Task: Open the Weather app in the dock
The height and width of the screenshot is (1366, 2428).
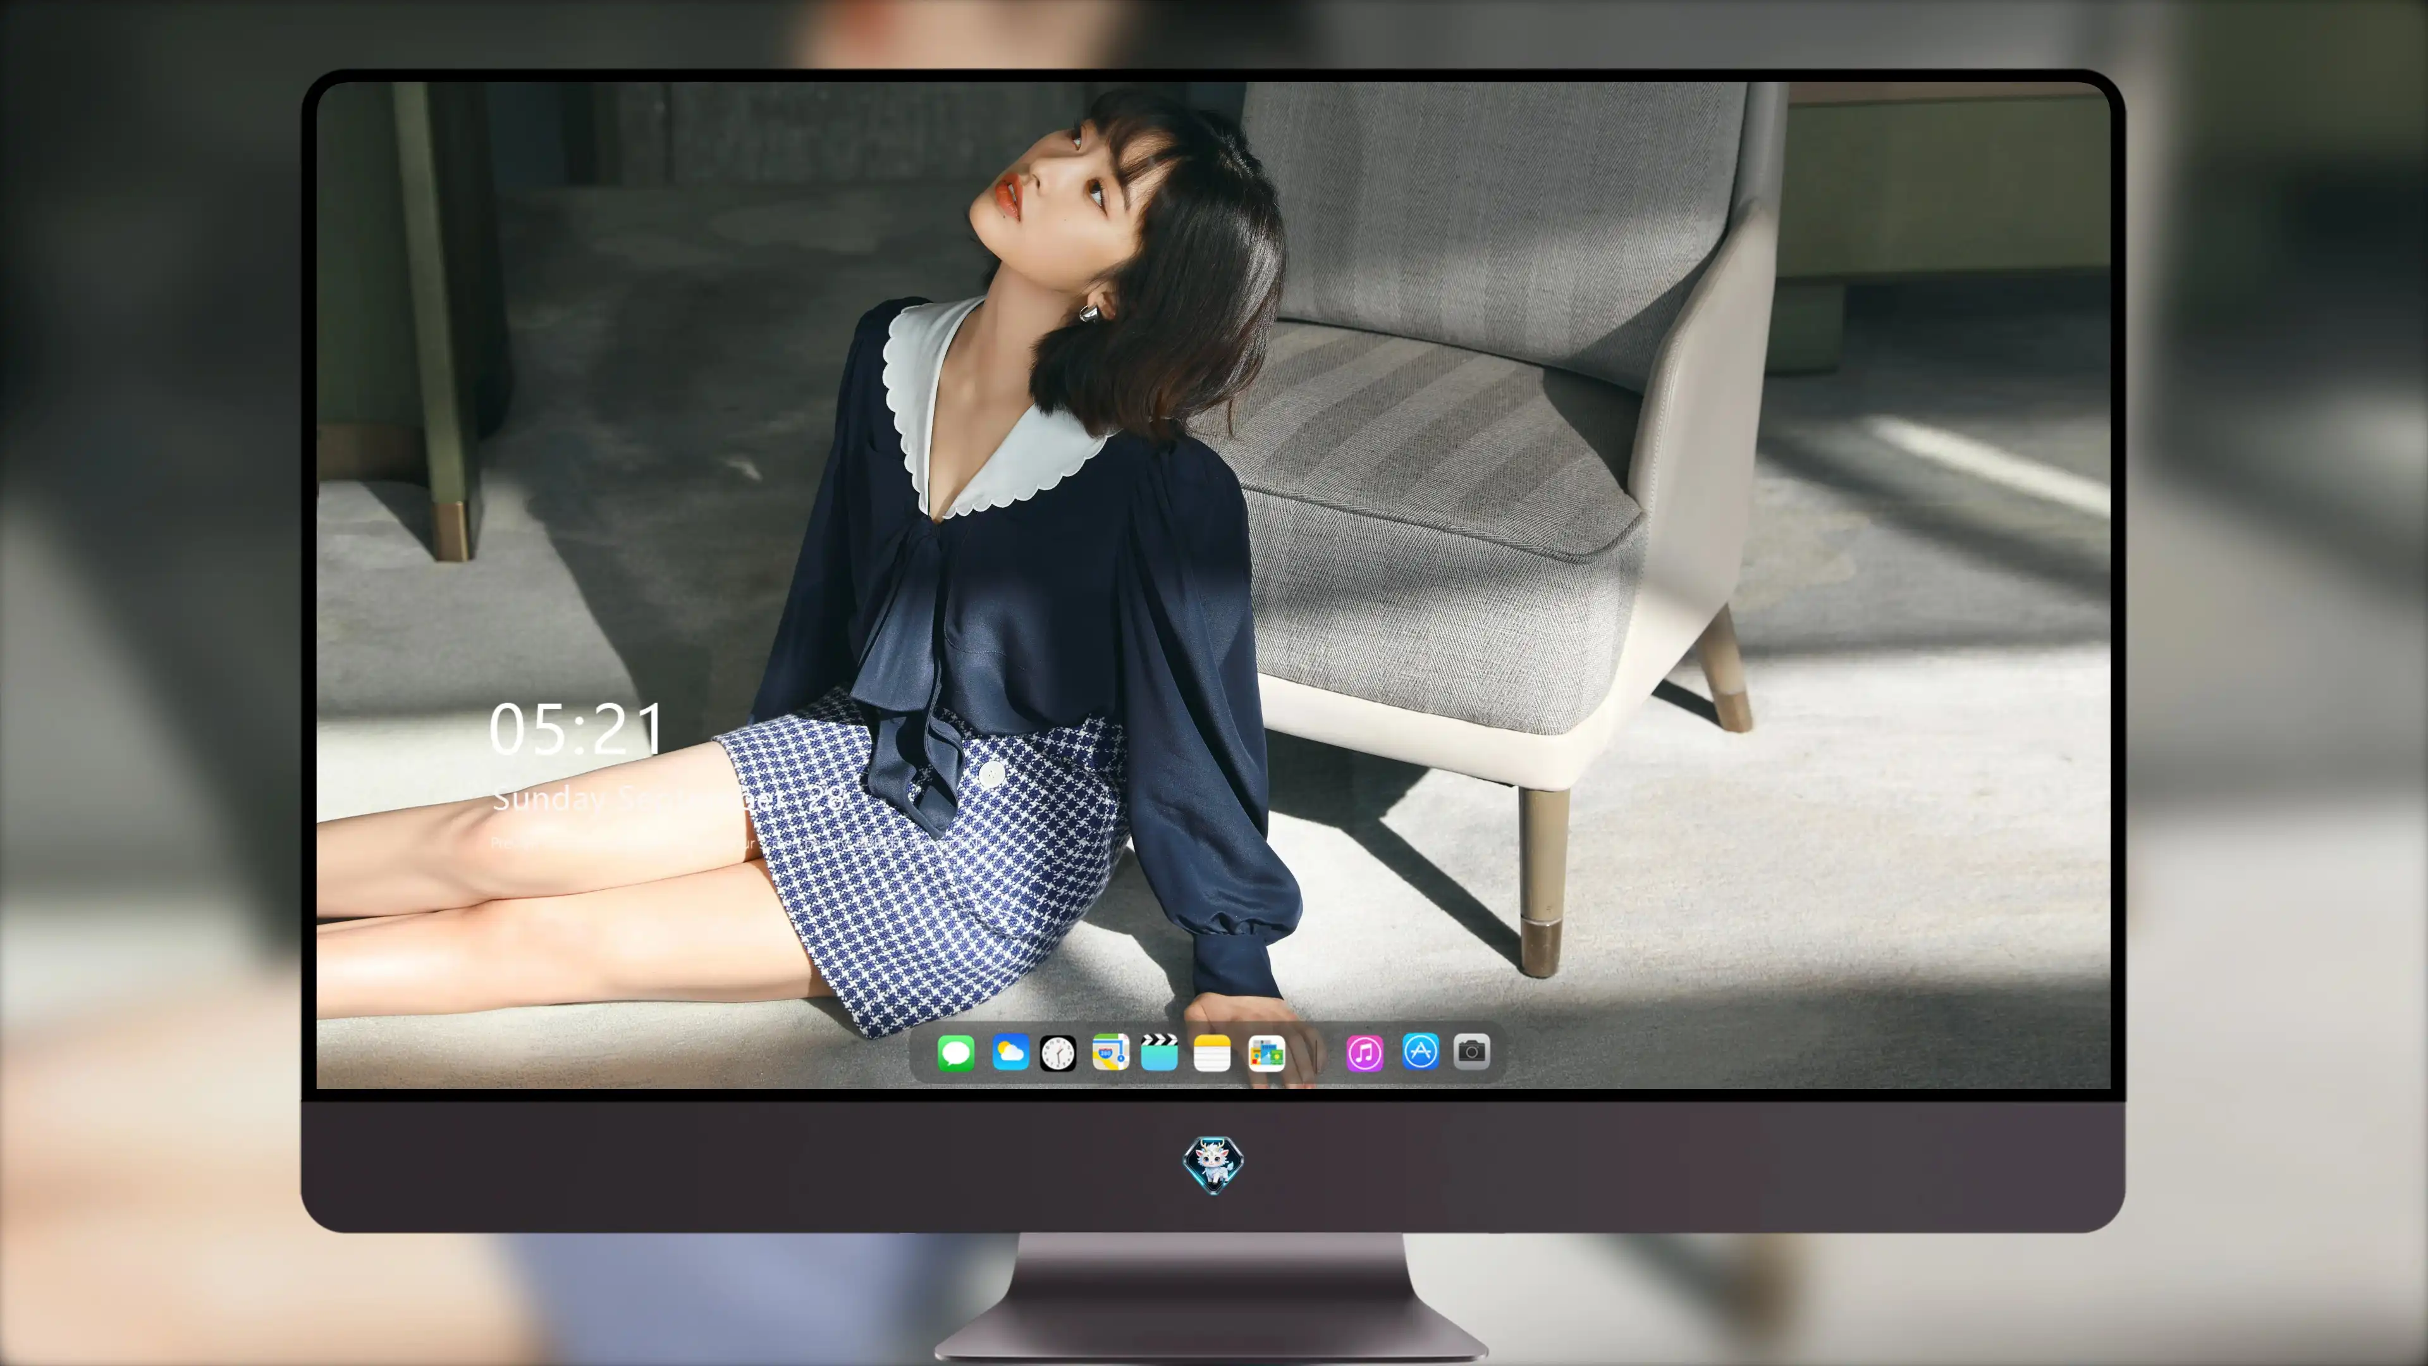Action: [1010, 1052]
